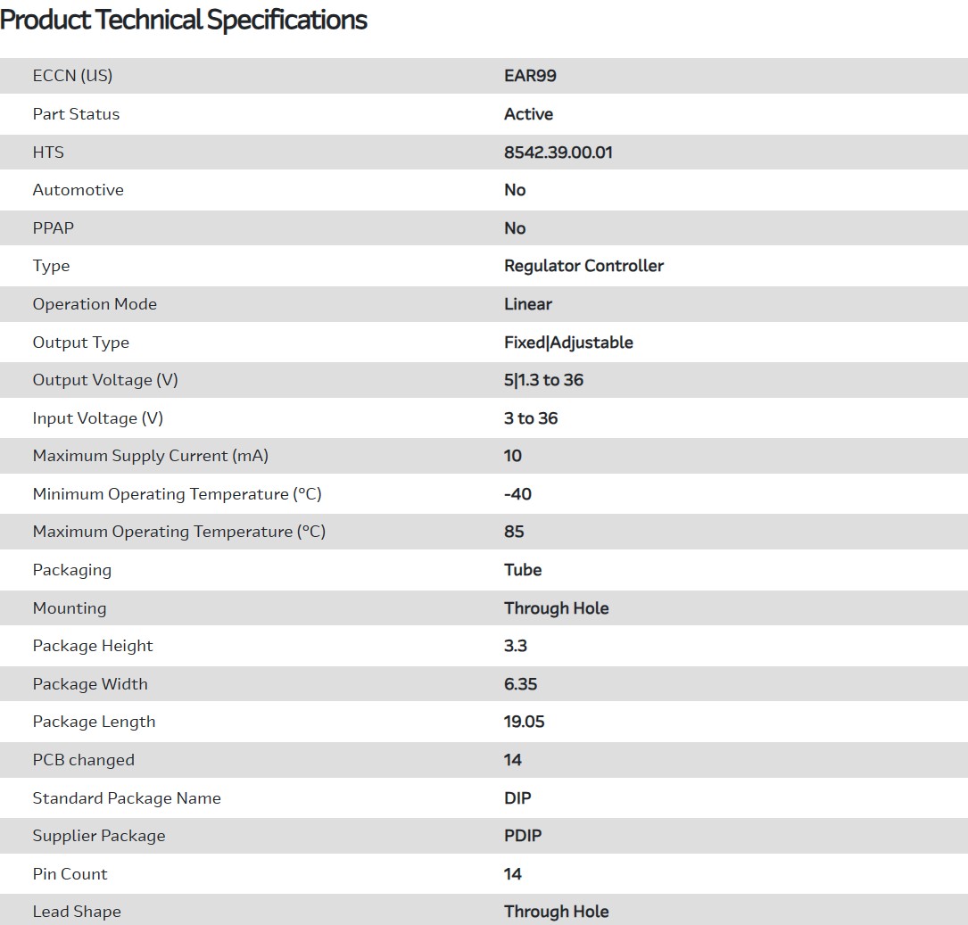Screen dimensions: 968x925
Task: Click the PPAP row label
Action: [x=53, y=228]
